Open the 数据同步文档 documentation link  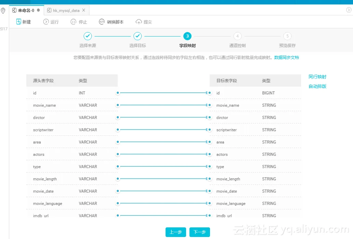[286, 58]
